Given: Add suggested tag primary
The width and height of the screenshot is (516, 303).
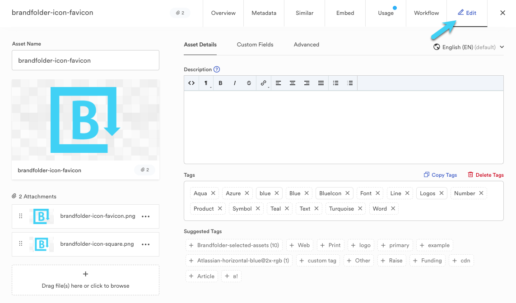Looking at the screenshot, I should [395, 245].
